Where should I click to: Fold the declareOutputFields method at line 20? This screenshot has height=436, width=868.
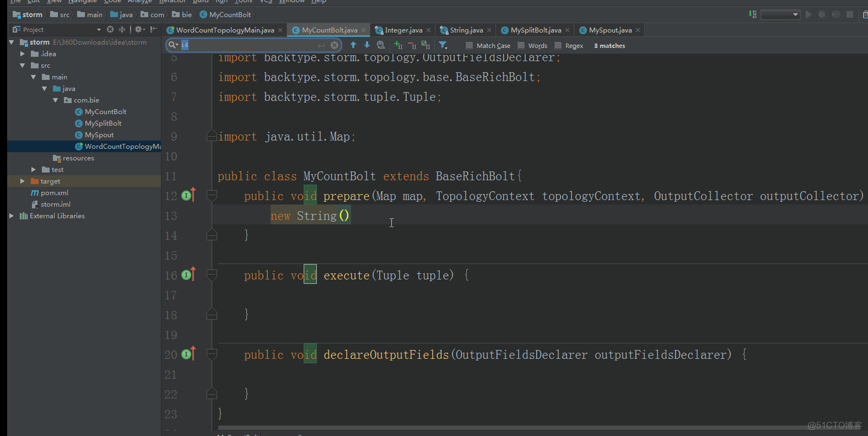point(212,354)
